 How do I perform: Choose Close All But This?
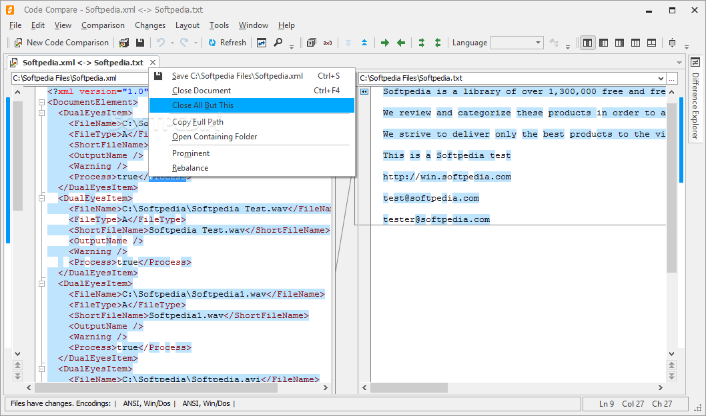[252, 105]
